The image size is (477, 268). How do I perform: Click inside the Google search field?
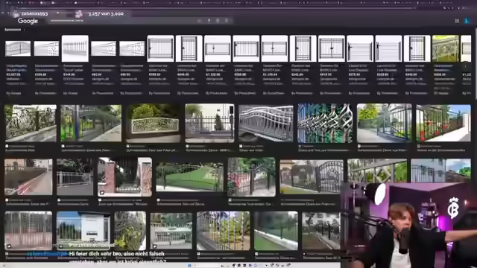121,21
